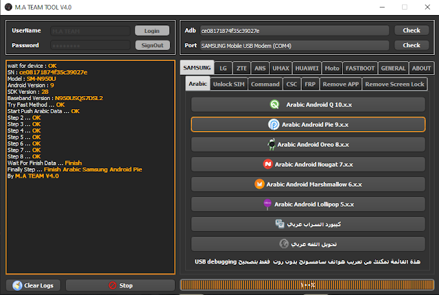
Task: Click the Arabic keyboard button icon
Action: 279,224
